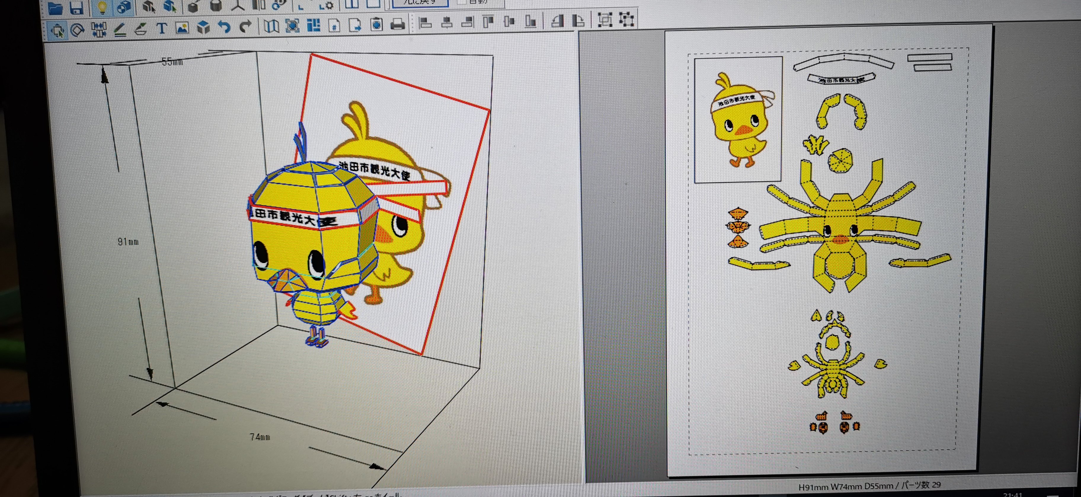Click the 91mm height dimension label
Viewport: 1081px width, 497px height.
(x=128, y=242)
